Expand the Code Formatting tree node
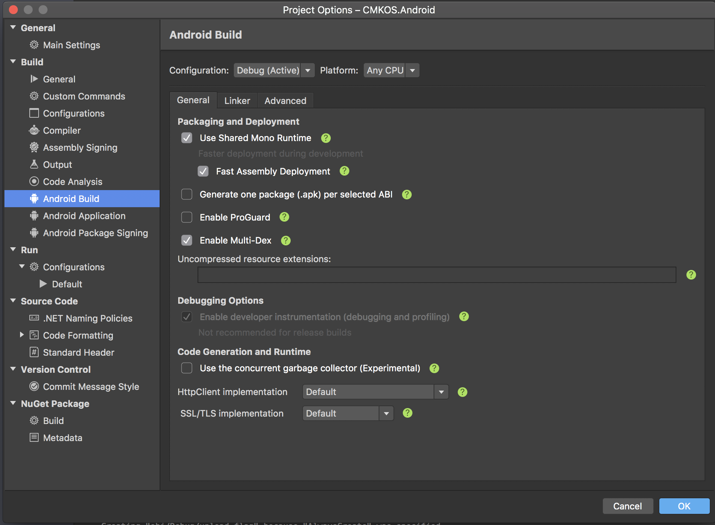This screenshot has width=715, height=525. 22,335
